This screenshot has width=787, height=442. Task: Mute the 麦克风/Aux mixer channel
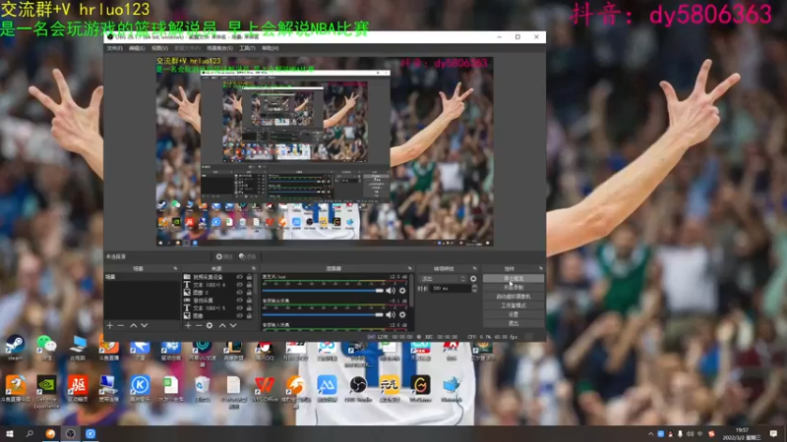click(390, 291)
